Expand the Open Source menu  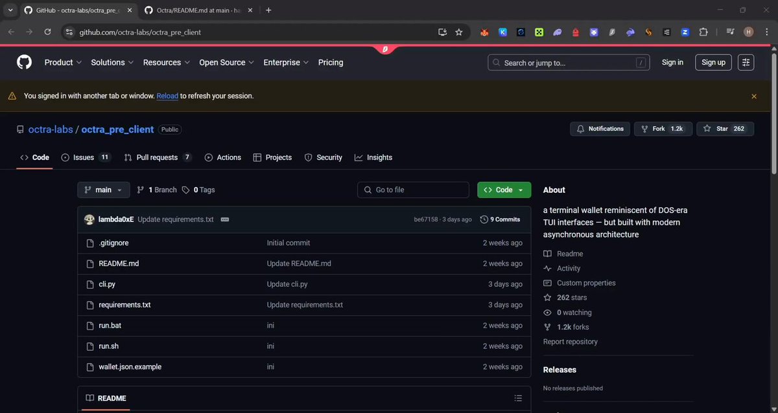[x=226, y=62]
